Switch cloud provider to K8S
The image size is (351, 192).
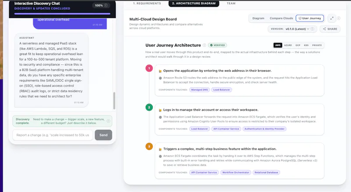tap(306, 45)
